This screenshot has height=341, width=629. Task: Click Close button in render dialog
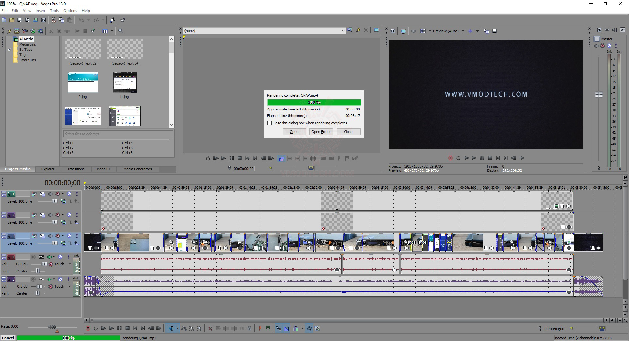point(348,132)
